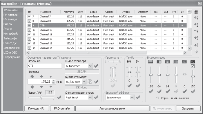Toggle checkbox under last videomixer icon
Image resolution: width=203 pixels, height=114 pixels.
193,66
